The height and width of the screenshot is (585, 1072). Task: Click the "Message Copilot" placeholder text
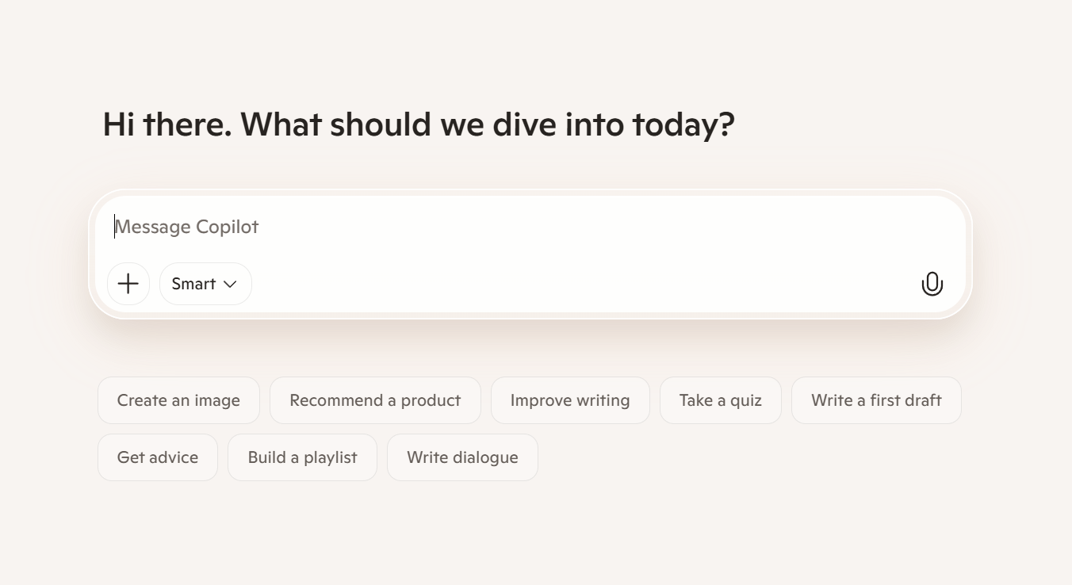tap(187, 227)
